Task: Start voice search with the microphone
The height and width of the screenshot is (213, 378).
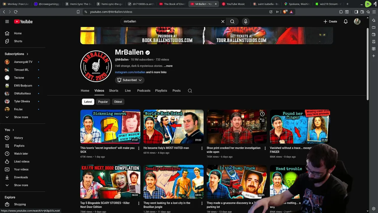Action: click(245, 22)
